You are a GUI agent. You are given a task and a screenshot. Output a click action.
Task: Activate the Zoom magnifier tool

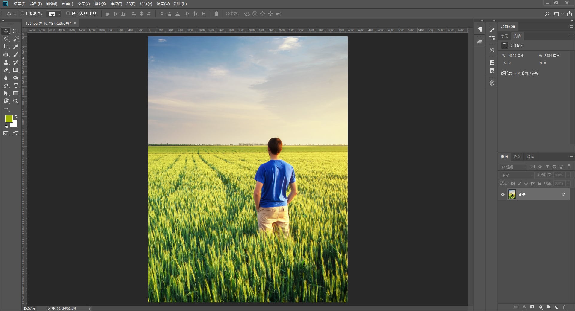click(x=16, y=101)
